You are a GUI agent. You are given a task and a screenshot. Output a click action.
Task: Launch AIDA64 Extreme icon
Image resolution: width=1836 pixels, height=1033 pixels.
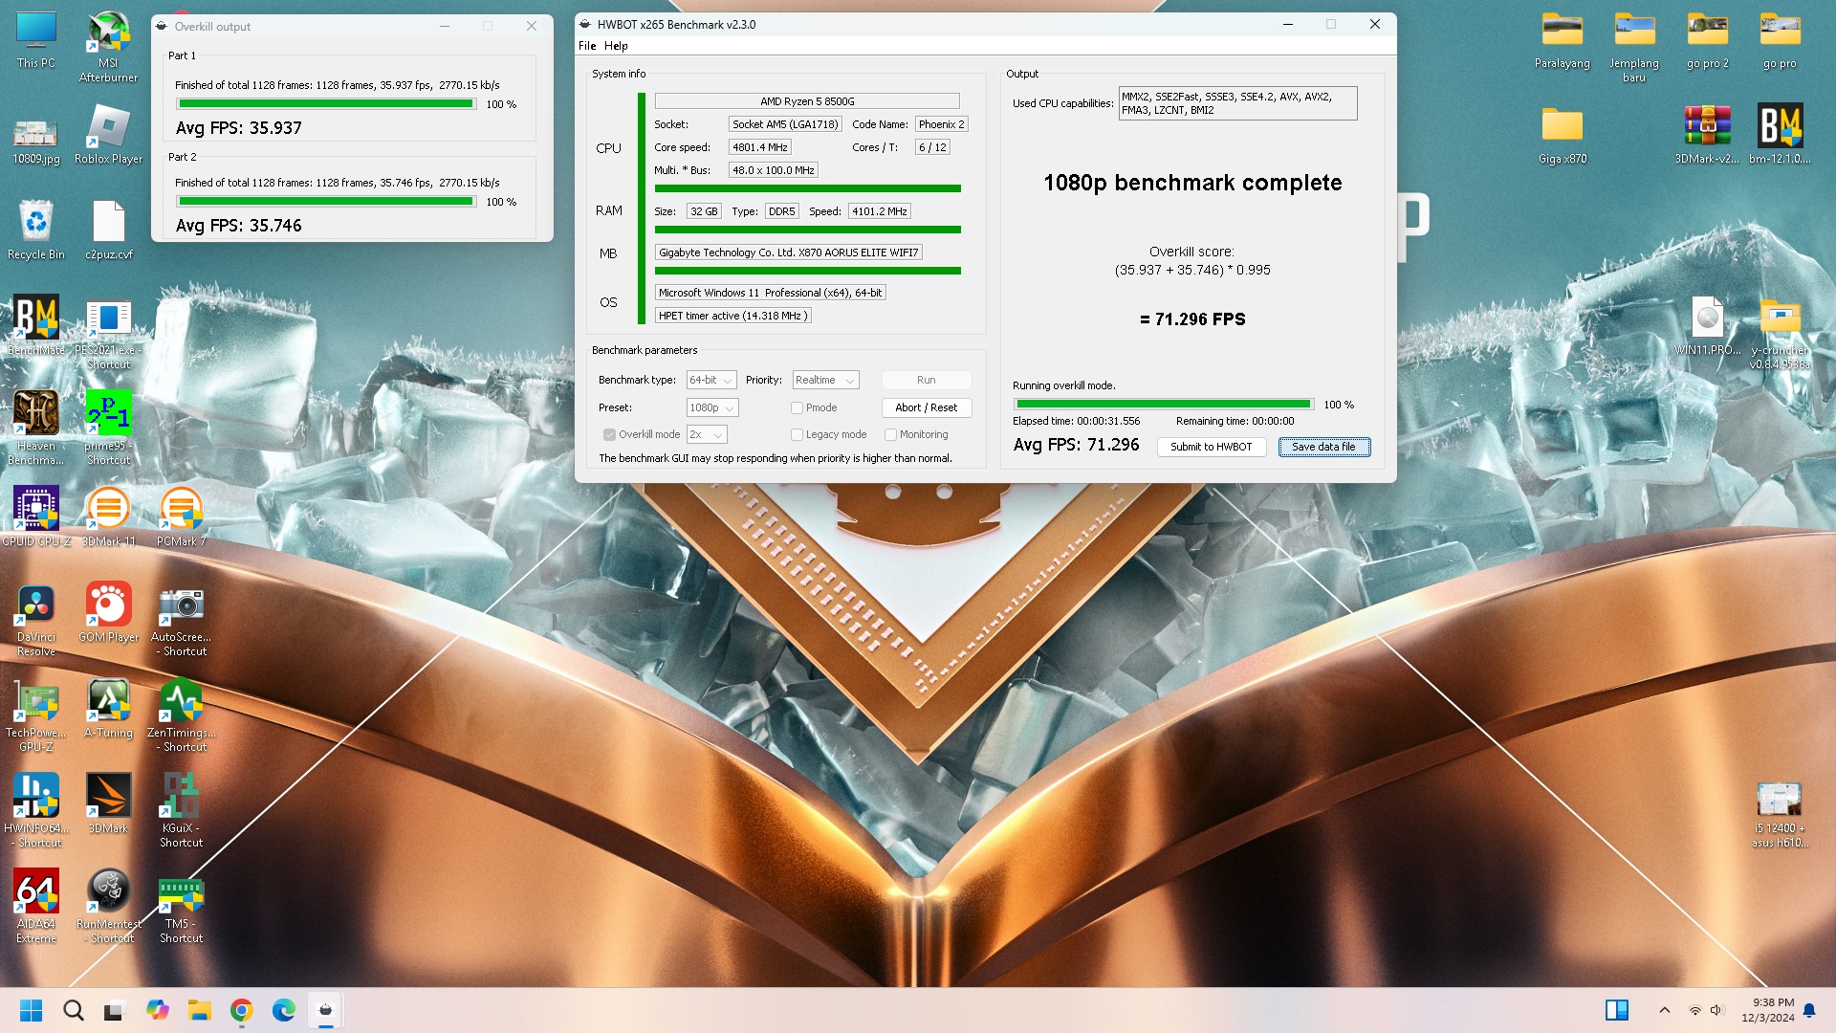(35, 907)
